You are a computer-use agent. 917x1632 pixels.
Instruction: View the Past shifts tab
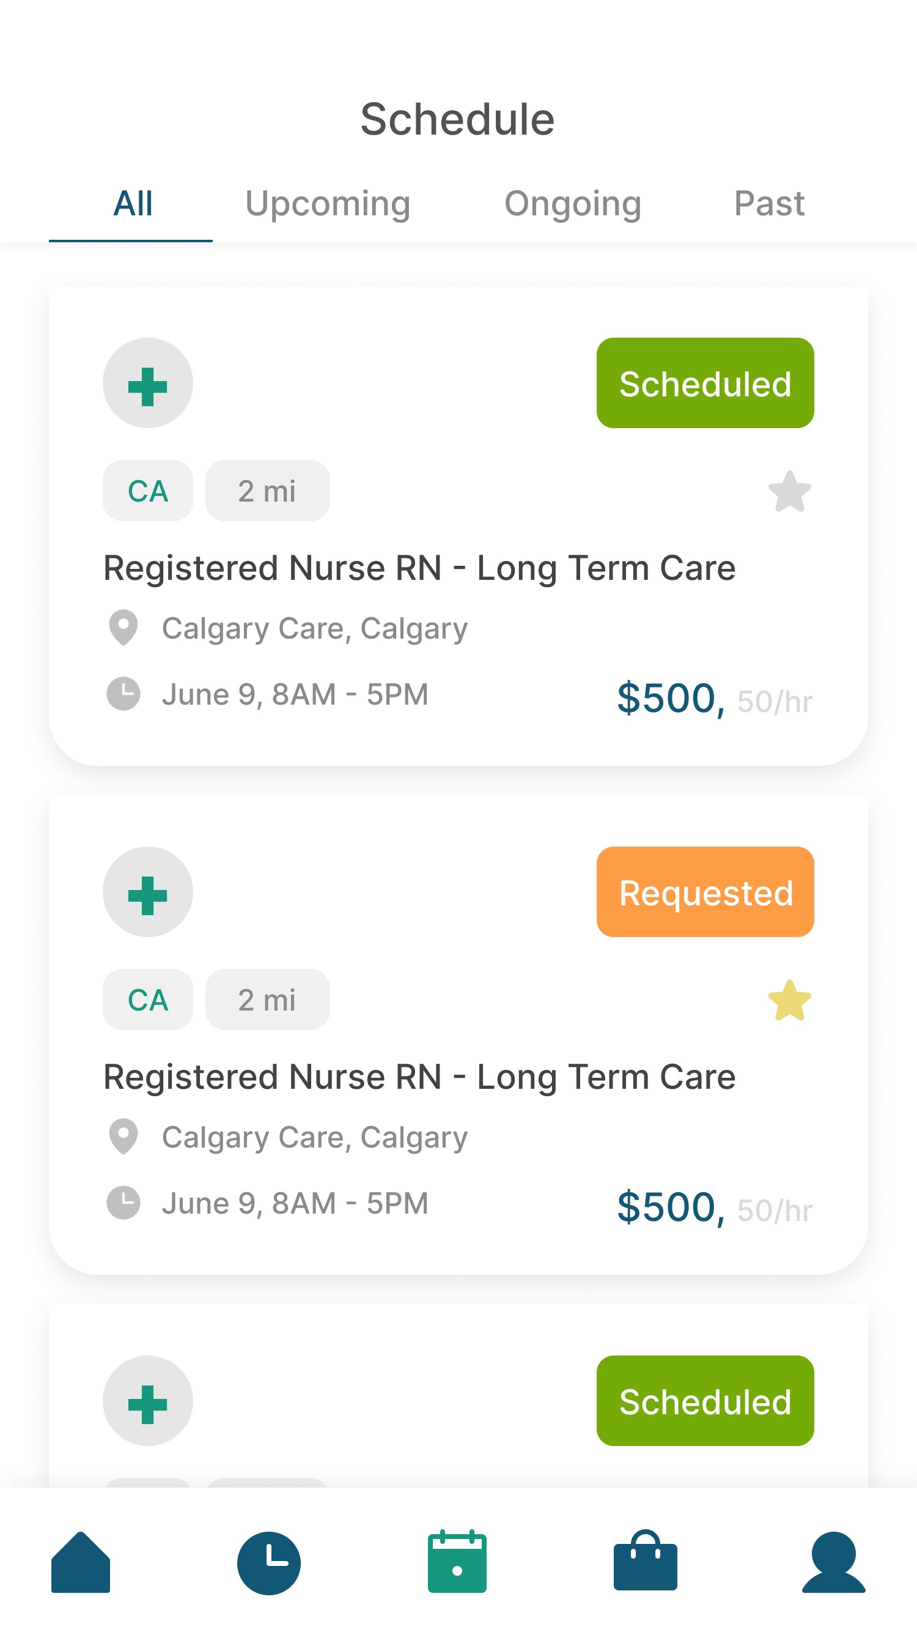[x=769, y=204]
